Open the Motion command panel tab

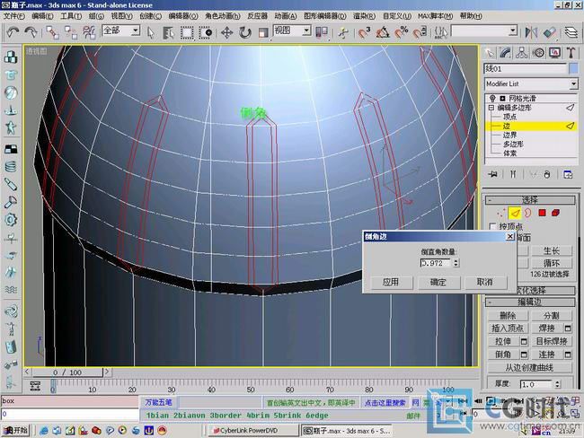pos(538,53)
